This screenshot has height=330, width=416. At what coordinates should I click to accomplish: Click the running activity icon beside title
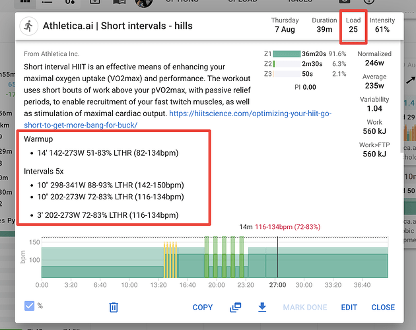[x=28, y=26]
